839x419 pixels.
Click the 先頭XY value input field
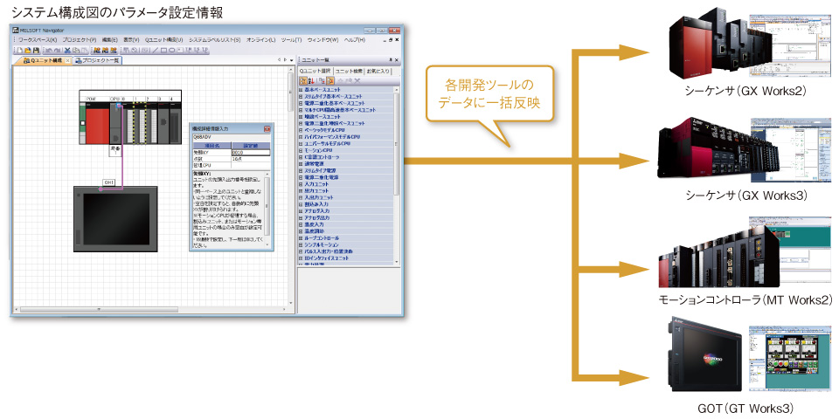(x=251, y=152)
